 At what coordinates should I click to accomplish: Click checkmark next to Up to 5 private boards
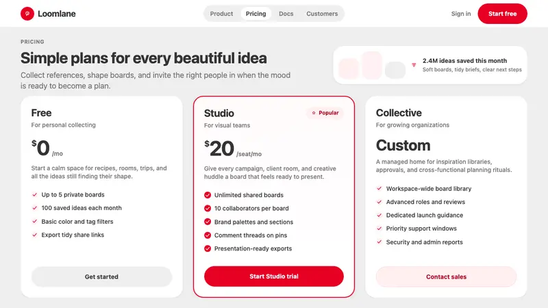(35, 194)
